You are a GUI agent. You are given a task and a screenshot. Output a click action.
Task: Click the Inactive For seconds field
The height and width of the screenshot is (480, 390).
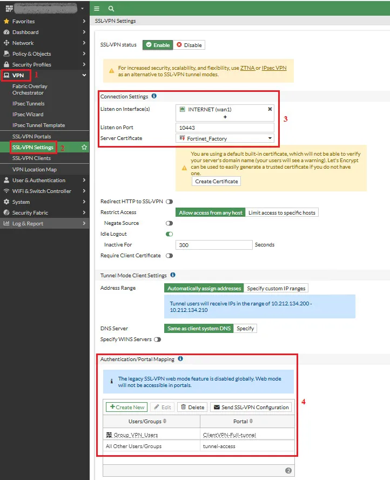[x=214, y=245]
